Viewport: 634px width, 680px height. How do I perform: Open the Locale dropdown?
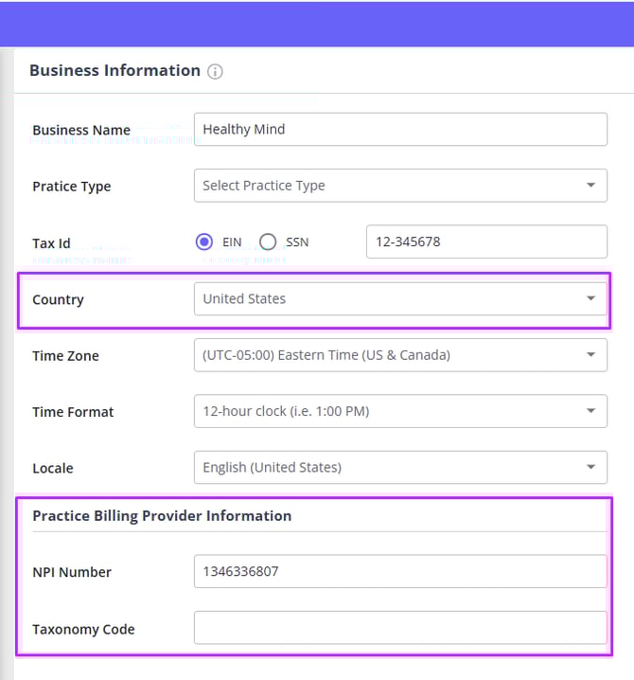(x=399, y=467)
